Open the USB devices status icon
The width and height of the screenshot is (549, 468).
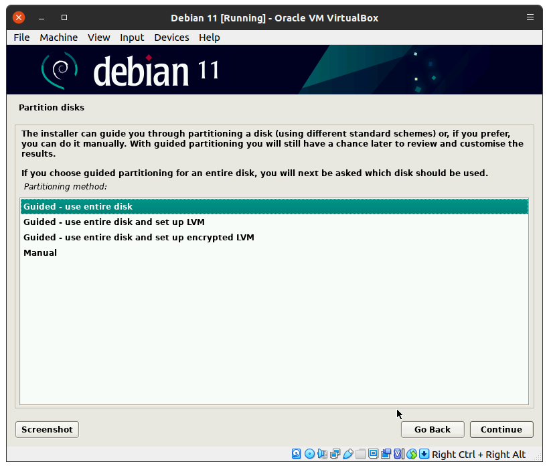pos(347,454)
